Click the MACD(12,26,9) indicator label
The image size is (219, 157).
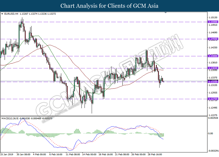click(10, 118)
